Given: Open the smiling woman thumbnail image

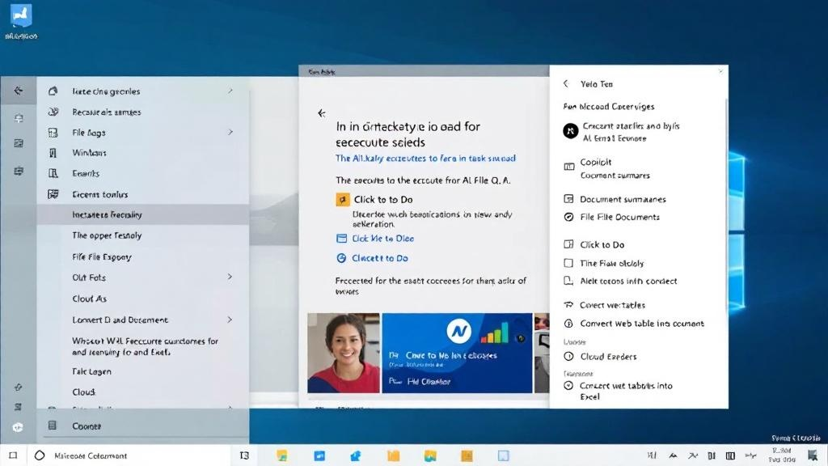Looking at the screenshot, I should pyautogui.click(x=344, y=353).
